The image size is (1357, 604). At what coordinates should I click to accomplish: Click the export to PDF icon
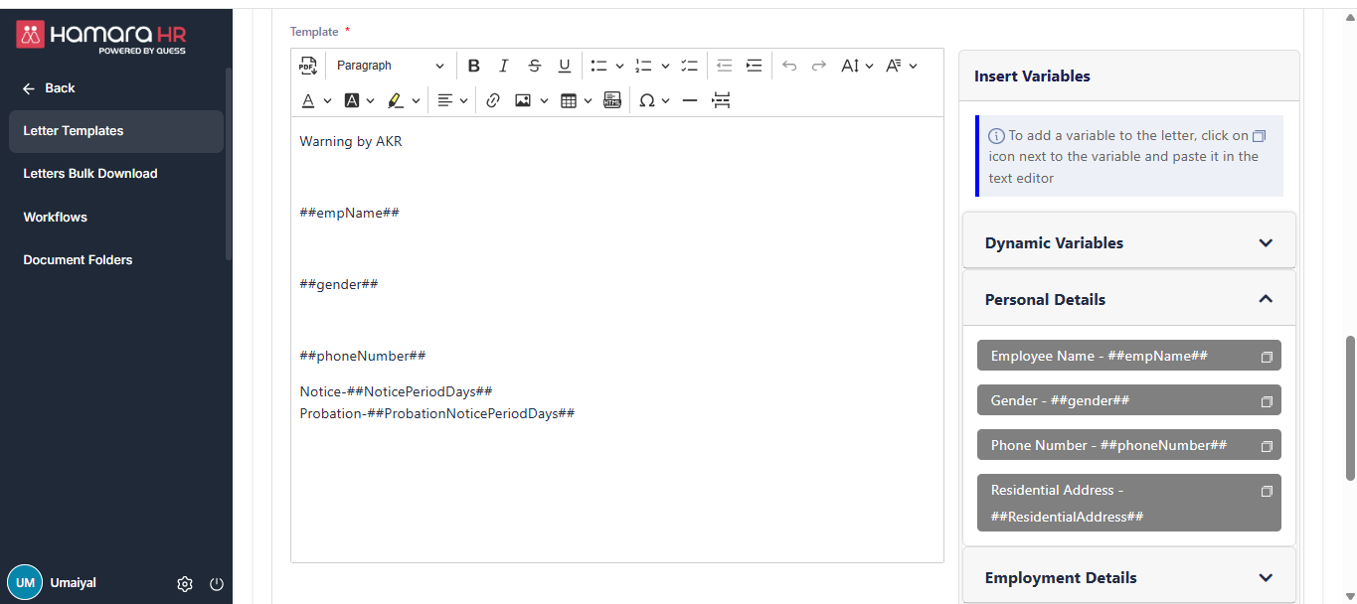(307, 66)
